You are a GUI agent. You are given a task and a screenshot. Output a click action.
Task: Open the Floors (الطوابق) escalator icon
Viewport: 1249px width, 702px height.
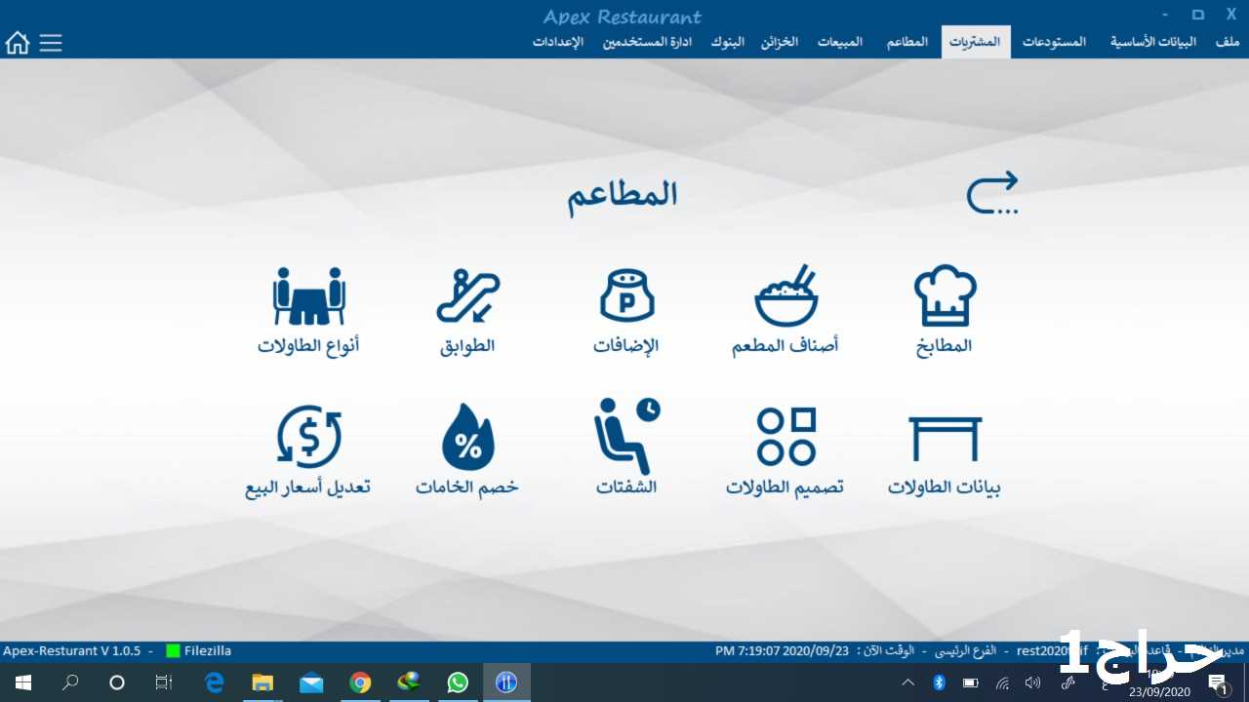pos(467,296)
